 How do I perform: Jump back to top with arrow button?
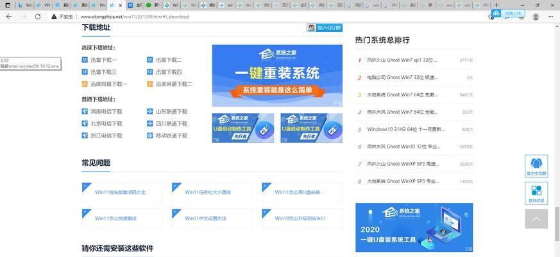(536, 219)
